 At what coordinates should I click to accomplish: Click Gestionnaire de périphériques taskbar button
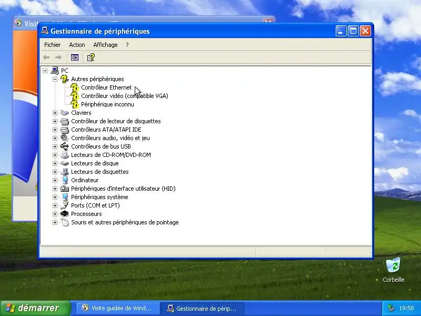point(203,308)
